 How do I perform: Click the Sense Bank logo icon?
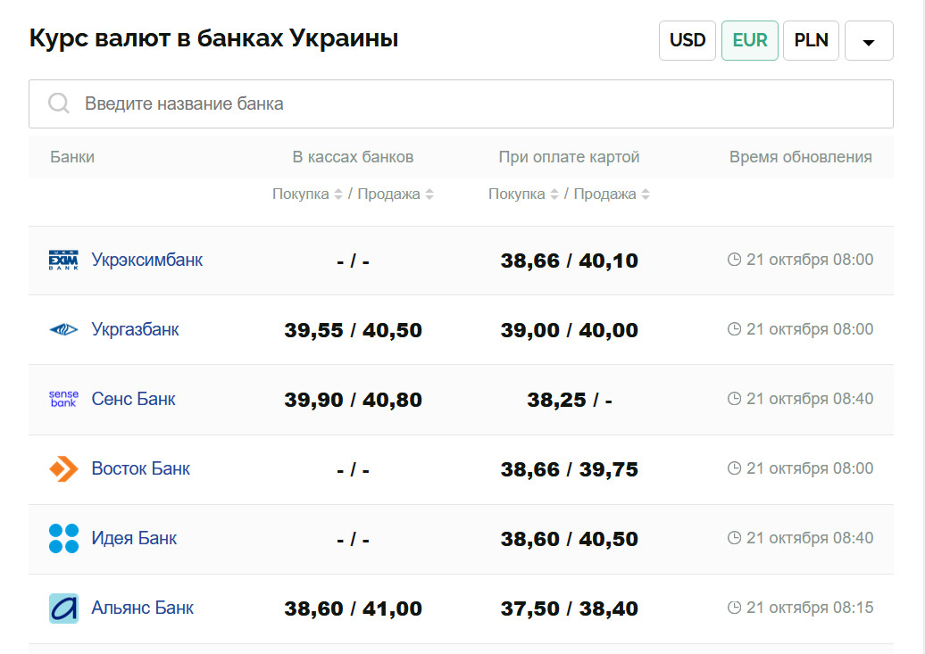point(63,399)
